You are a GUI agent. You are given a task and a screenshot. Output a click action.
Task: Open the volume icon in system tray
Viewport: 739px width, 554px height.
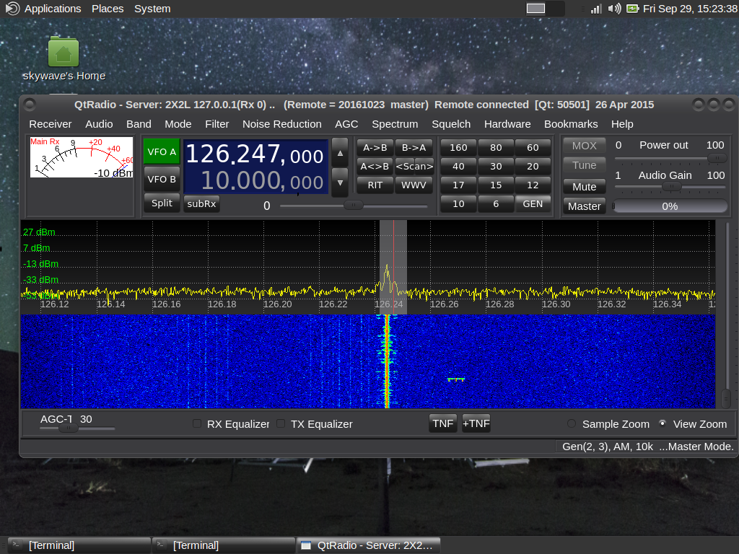[x=614, y=9]
